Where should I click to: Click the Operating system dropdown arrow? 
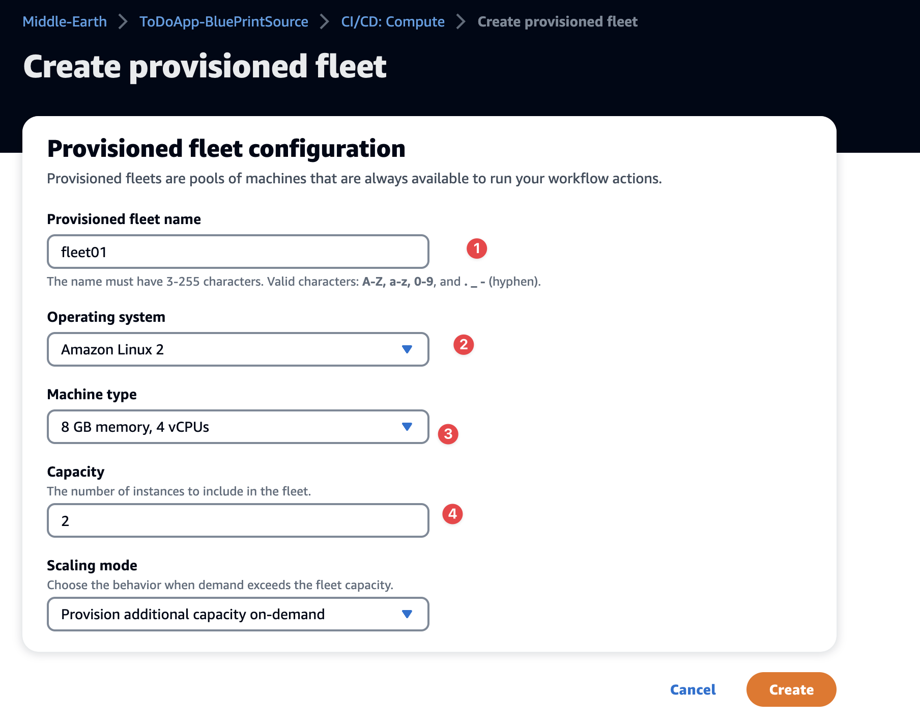407,349
